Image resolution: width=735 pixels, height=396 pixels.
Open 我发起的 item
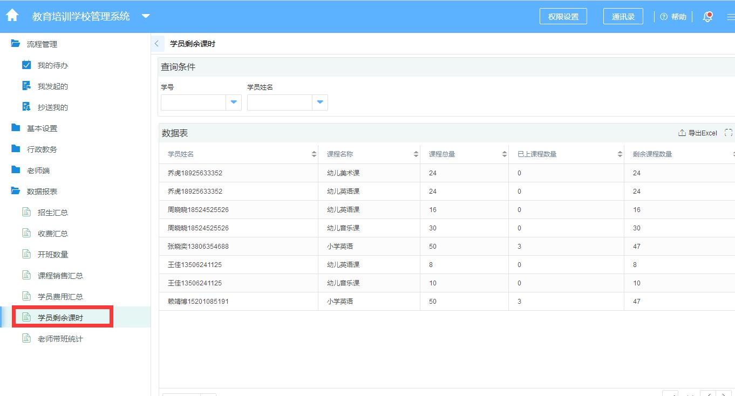tap(53, 86)
